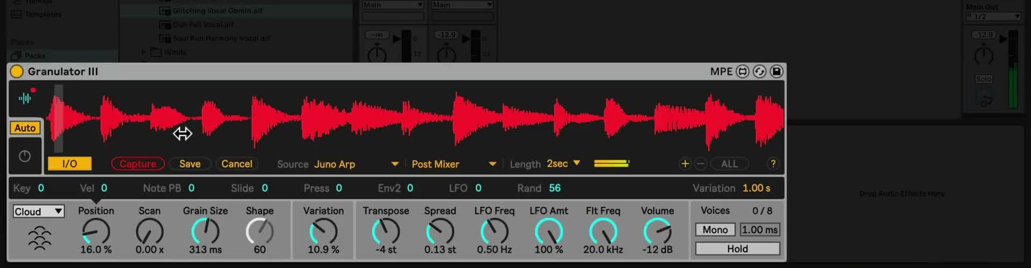Toggle the Mono button

715,230
